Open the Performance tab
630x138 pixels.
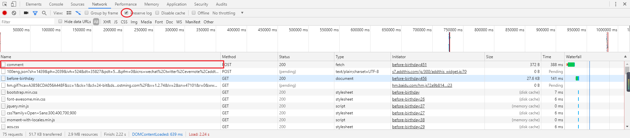pyautogui.click(x=125, y=4)
